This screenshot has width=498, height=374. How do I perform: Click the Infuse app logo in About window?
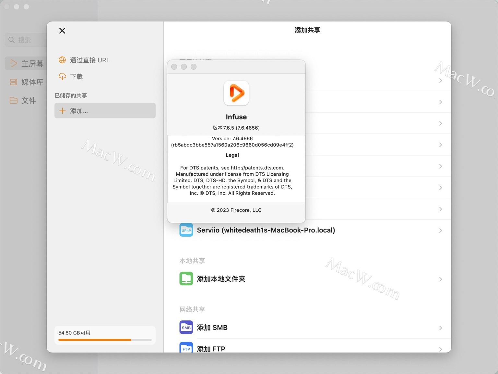click(236, 93)
